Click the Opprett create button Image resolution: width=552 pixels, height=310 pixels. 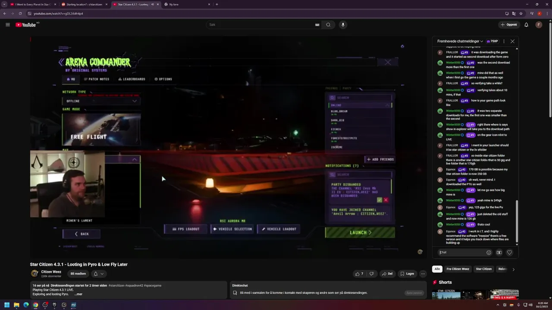509,25
